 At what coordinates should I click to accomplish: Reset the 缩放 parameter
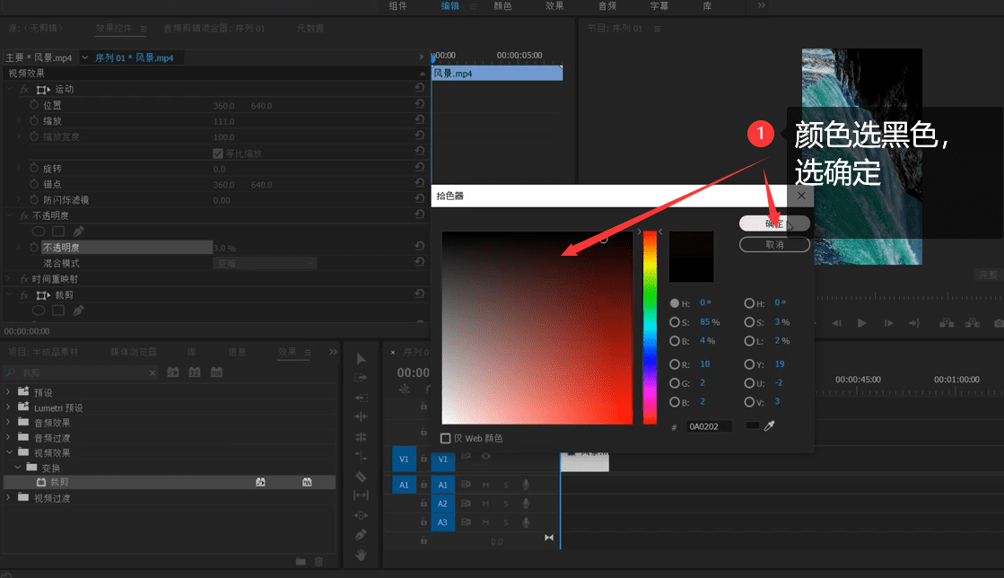coord(419,119)
